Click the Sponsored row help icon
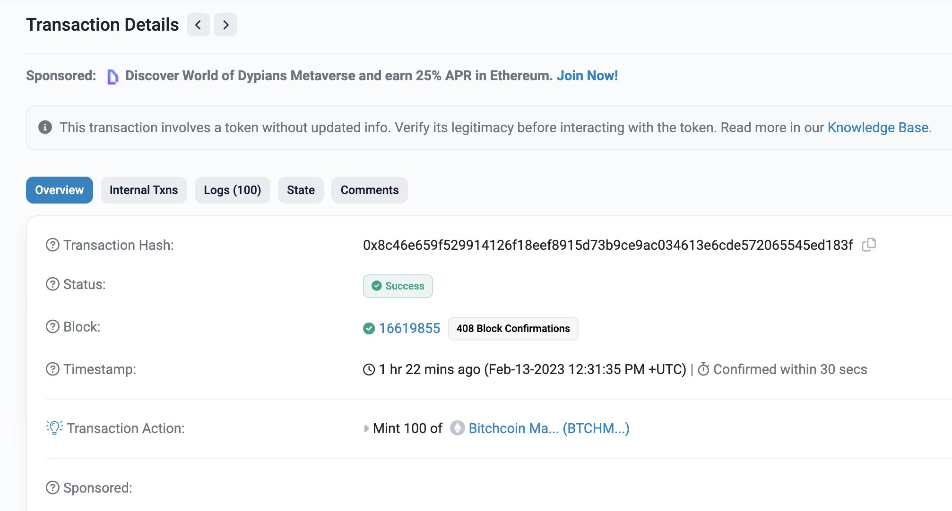 (52, 487)
